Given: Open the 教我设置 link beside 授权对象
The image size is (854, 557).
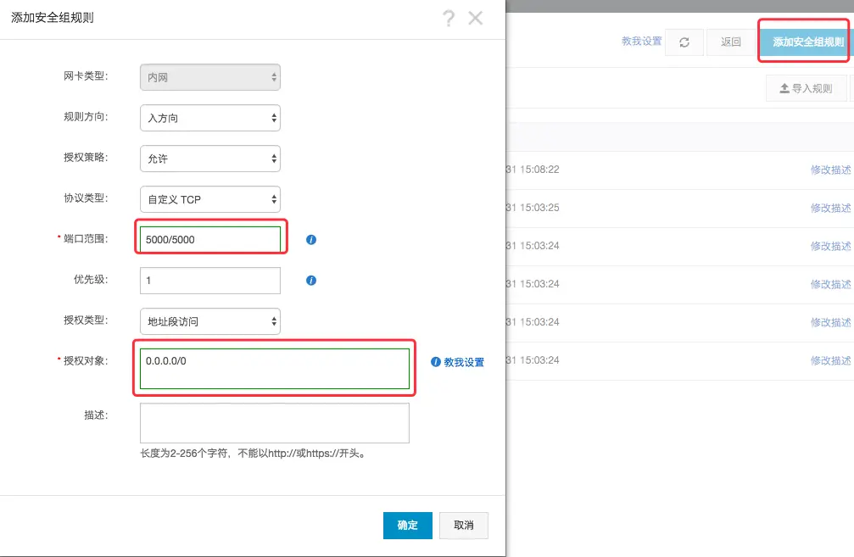Looking at the screenshot, I should click(464, 362).
